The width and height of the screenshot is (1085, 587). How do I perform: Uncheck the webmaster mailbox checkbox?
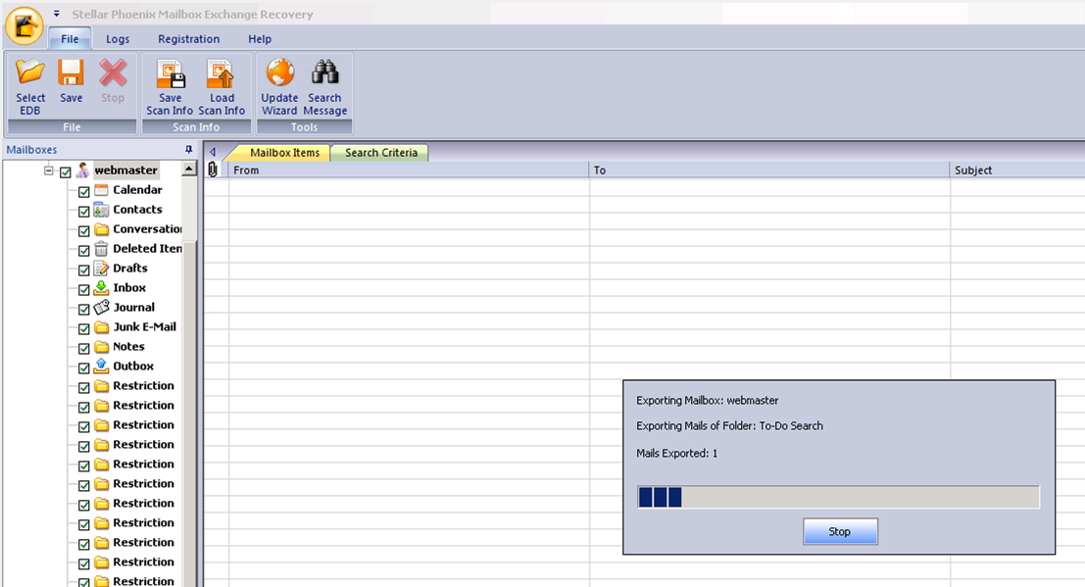pos(65,171)
